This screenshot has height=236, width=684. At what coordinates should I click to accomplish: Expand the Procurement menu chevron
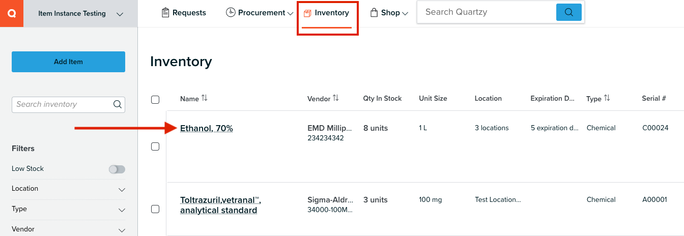click(x=291, y=14)
